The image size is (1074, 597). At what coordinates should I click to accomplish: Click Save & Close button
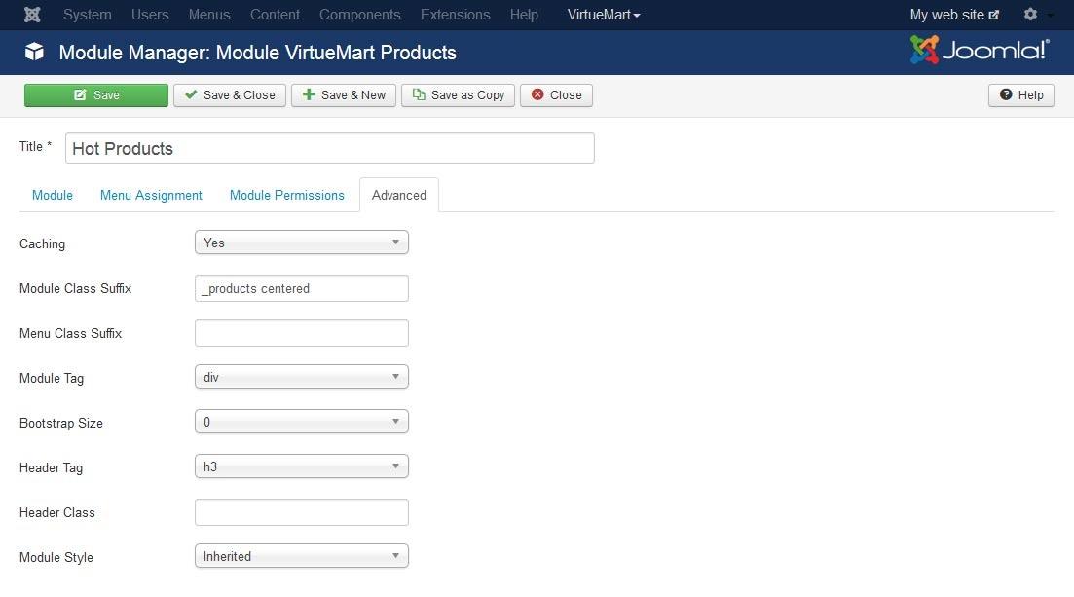click(230, 95)
